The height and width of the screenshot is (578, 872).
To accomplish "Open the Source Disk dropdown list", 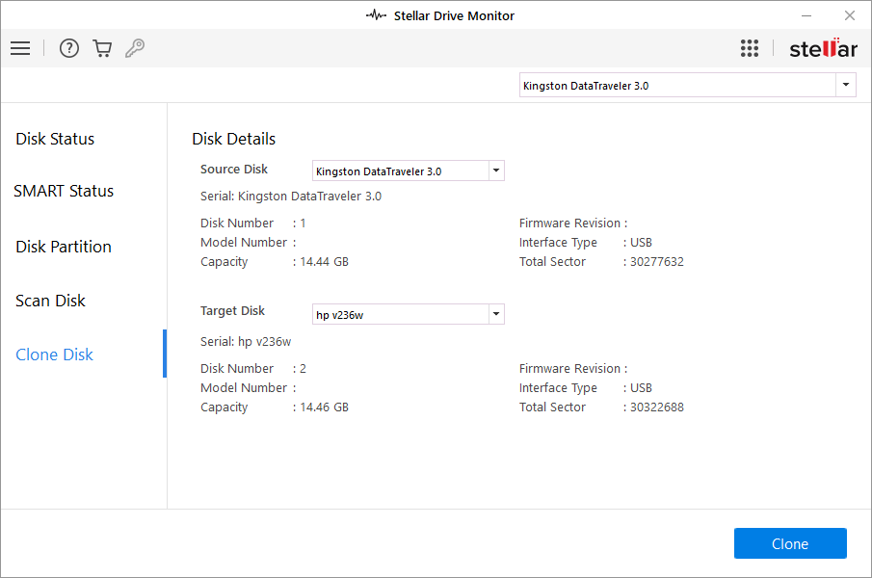I will [495, 171].
